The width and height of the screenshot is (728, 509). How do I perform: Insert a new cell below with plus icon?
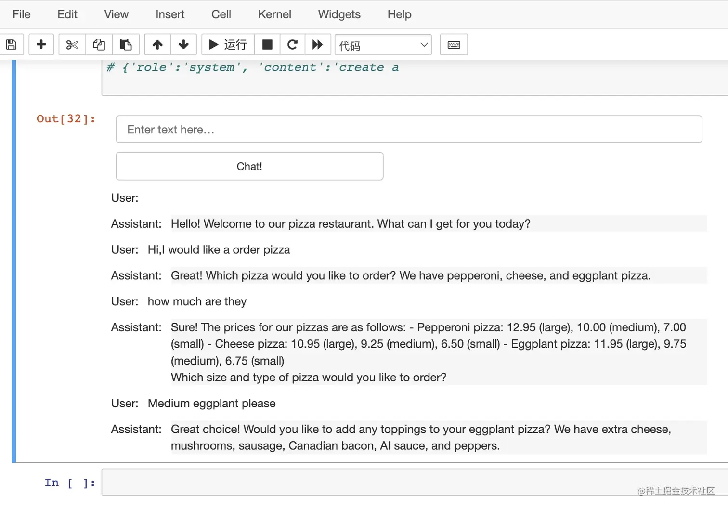(x=41, y=45)
